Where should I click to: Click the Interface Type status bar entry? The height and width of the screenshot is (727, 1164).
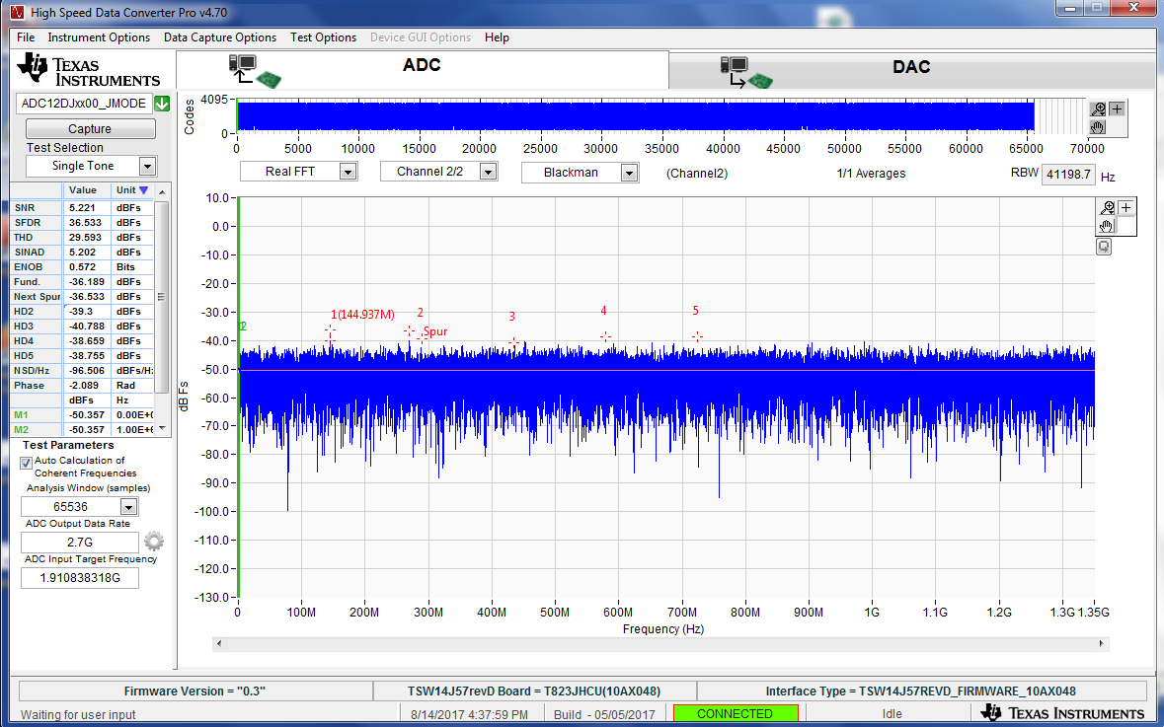920,691
